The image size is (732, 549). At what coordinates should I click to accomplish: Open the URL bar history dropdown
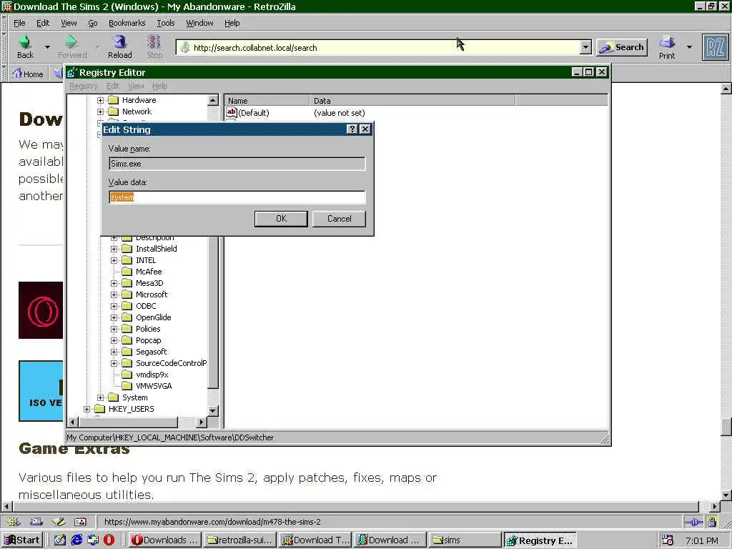(x=585, y=47)
